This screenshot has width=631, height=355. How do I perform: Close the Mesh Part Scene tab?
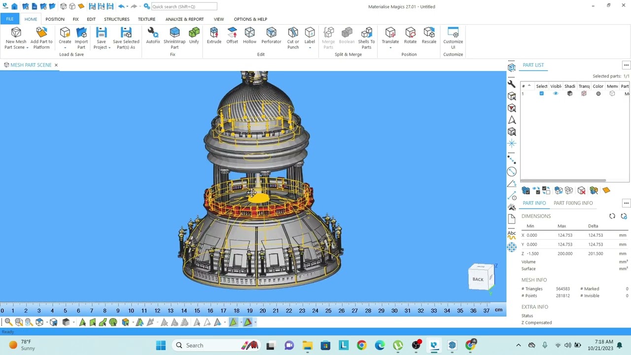[56, 65]
